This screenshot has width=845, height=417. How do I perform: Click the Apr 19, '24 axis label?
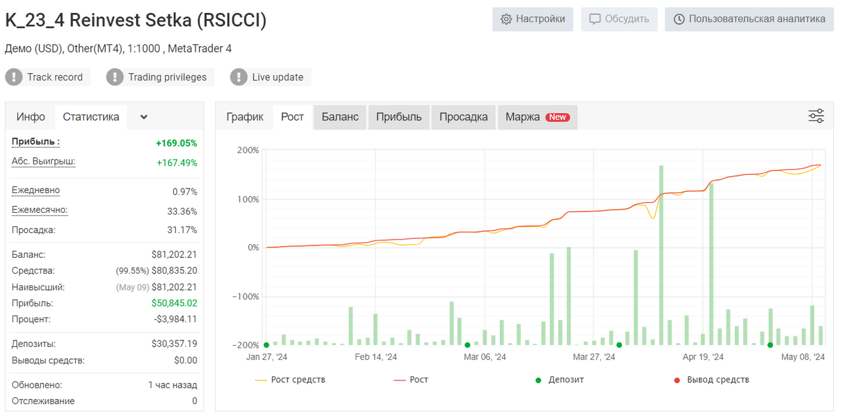[703, 357]
